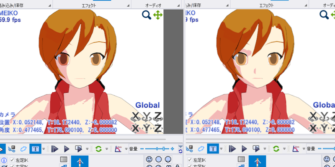Click upper-row X rotation gizmo in right viewport
Viewport: 335px width, 167px height.
coord(313,117)
